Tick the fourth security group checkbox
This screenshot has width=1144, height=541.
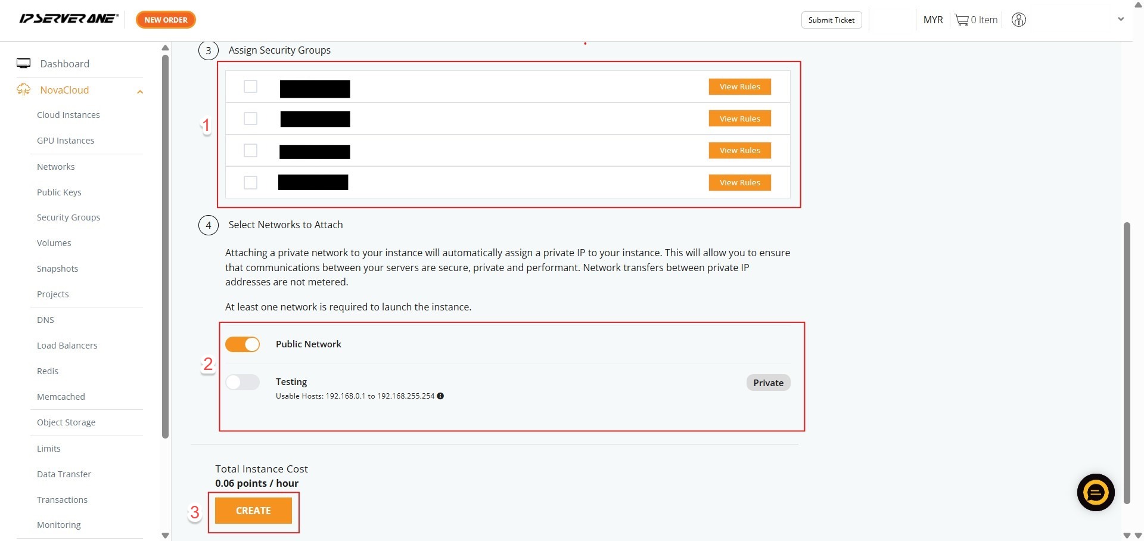[x=250, y=182]
